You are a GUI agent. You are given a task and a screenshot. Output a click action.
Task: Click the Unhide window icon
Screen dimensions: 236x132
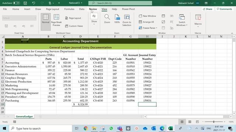point(163,28)
